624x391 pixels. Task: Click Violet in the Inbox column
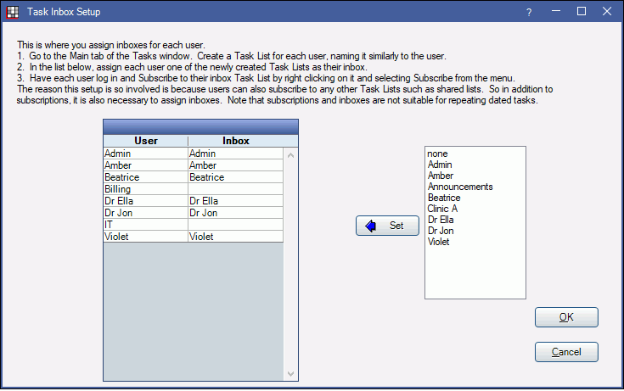pyautogui.click(x=236, y=237)
